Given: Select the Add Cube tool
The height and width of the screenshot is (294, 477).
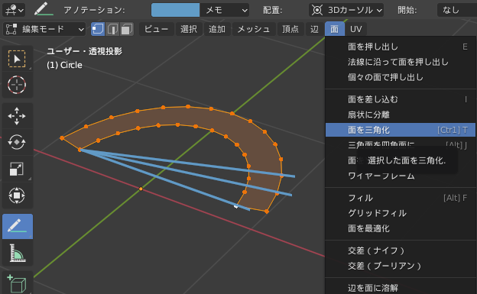Looking at the screenshot, I should click(x=17, y=283).
